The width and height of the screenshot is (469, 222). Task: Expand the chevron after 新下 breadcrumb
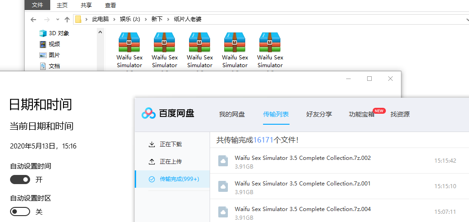(x=168, y=20)
